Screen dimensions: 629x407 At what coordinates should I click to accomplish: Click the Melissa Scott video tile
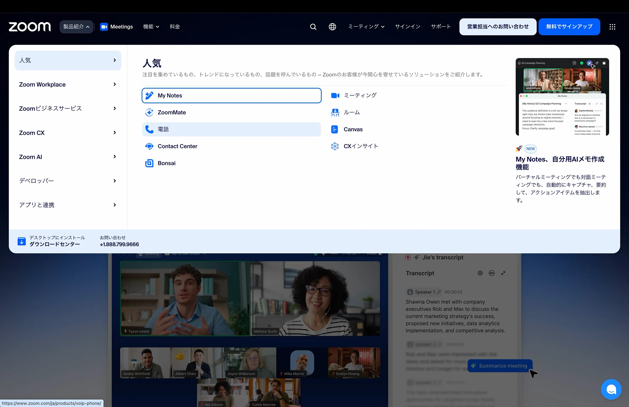point(315,299)
